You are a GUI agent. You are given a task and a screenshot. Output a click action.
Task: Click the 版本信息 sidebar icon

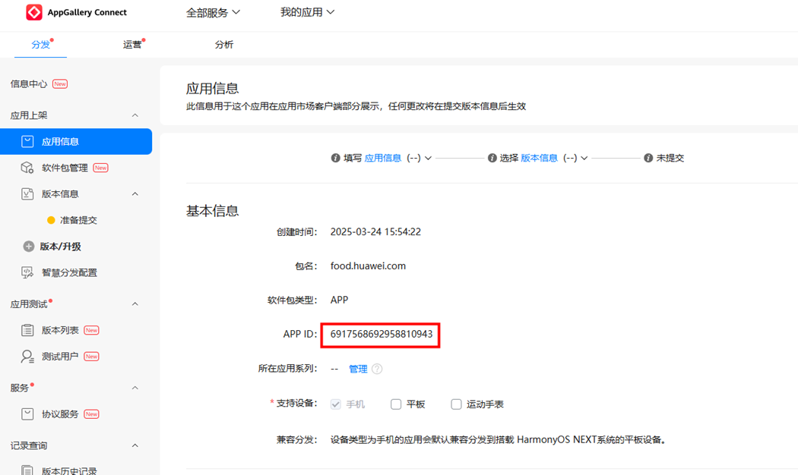coord(27,193)
